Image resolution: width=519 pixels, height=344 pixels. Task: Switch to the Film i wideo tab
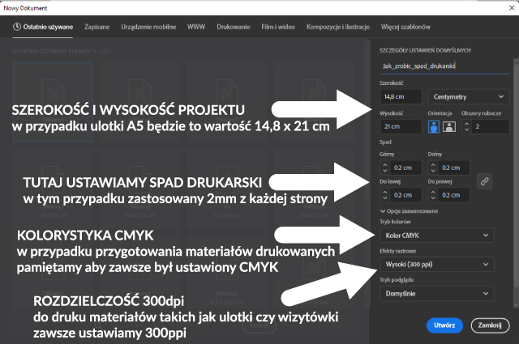[277, 27]
